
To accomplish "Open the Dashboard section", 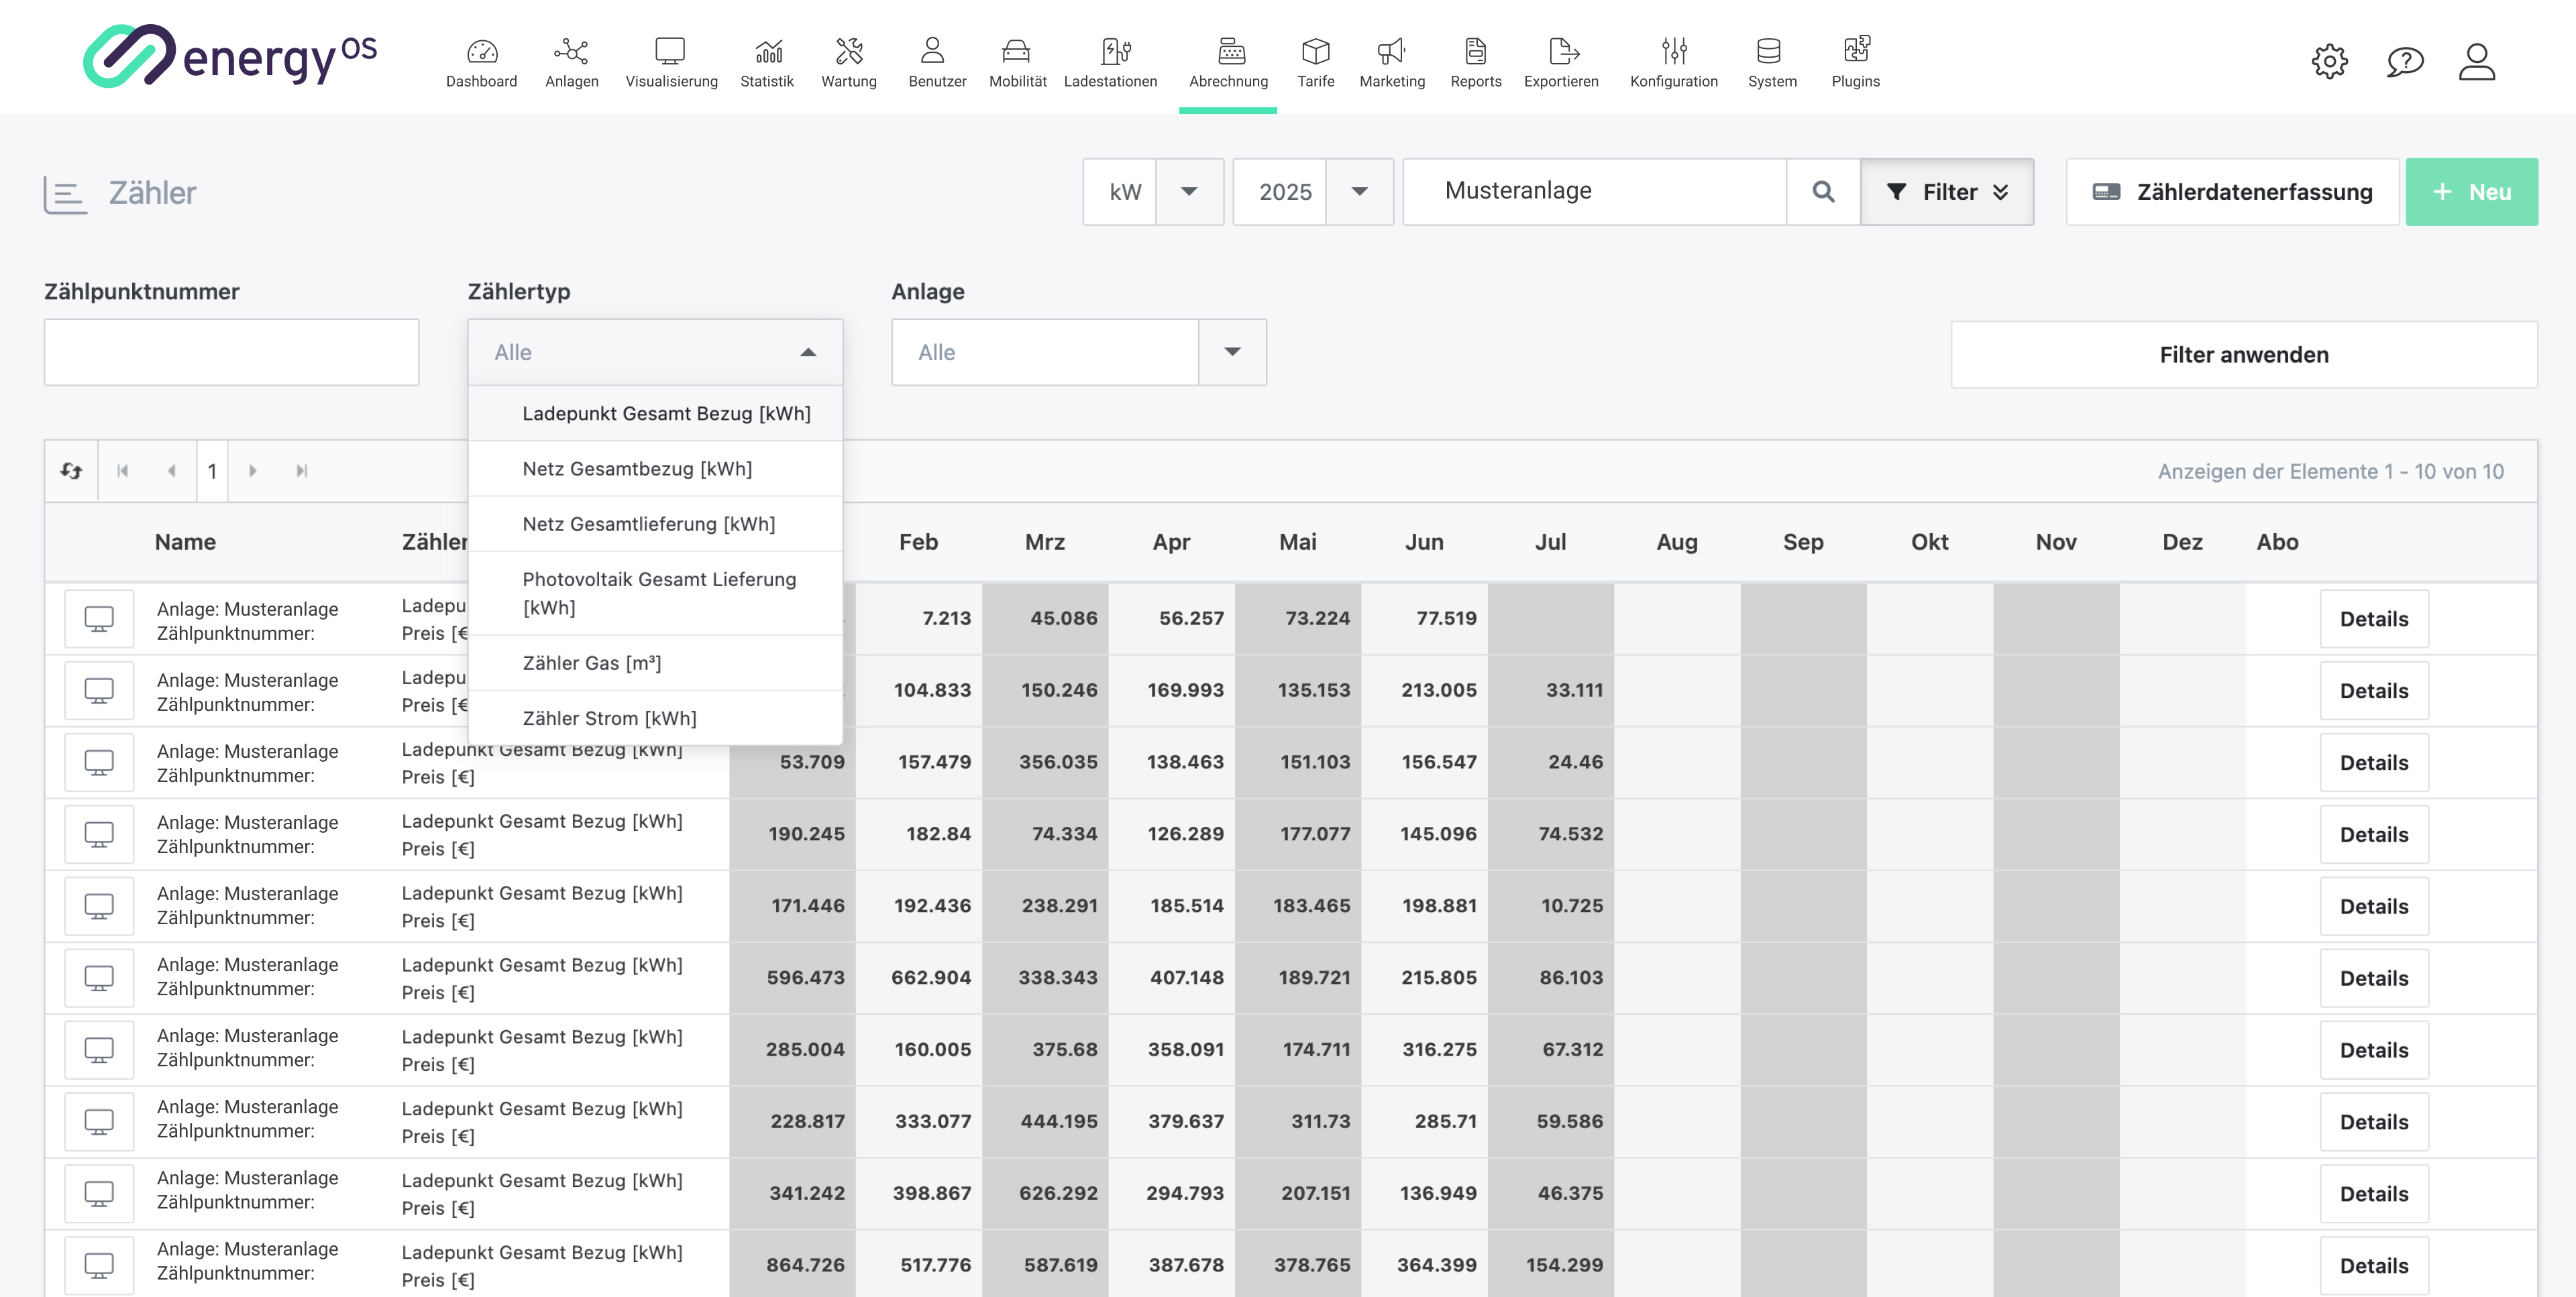I will click(x=481, y=62).
